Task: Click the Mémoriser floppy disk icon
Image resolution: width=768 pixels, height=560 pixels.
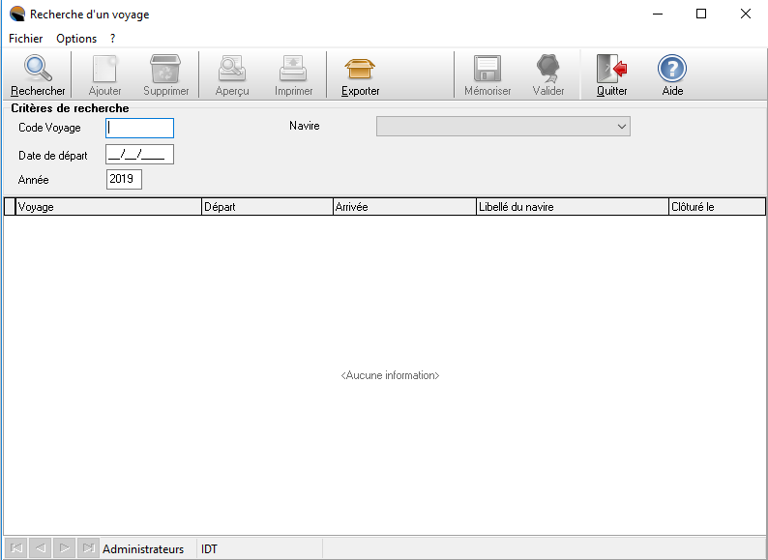Action: 487,70
